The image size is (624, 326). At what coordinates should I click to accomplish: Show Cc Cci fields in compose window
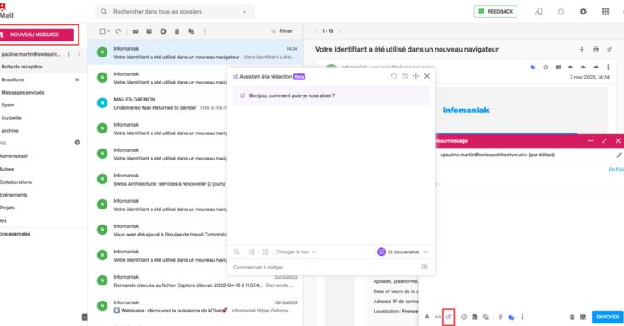coord(616,170)
